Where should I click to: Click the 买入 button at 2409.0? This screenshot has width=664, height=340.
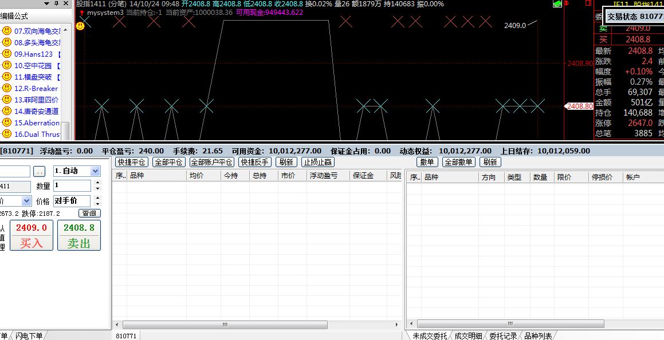32,235
